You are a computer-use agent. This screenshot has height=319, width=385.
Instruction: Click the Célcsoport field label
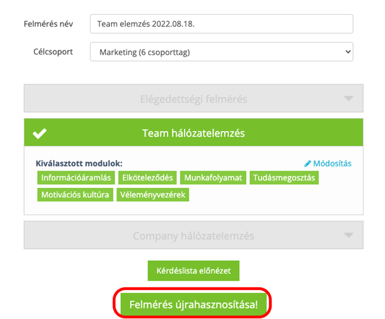[x=52, y=51]
